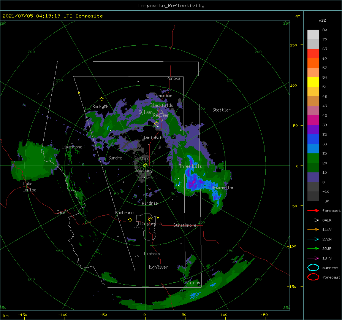
Task: Click the Blackfalds city label
Action: click(161, 105)
